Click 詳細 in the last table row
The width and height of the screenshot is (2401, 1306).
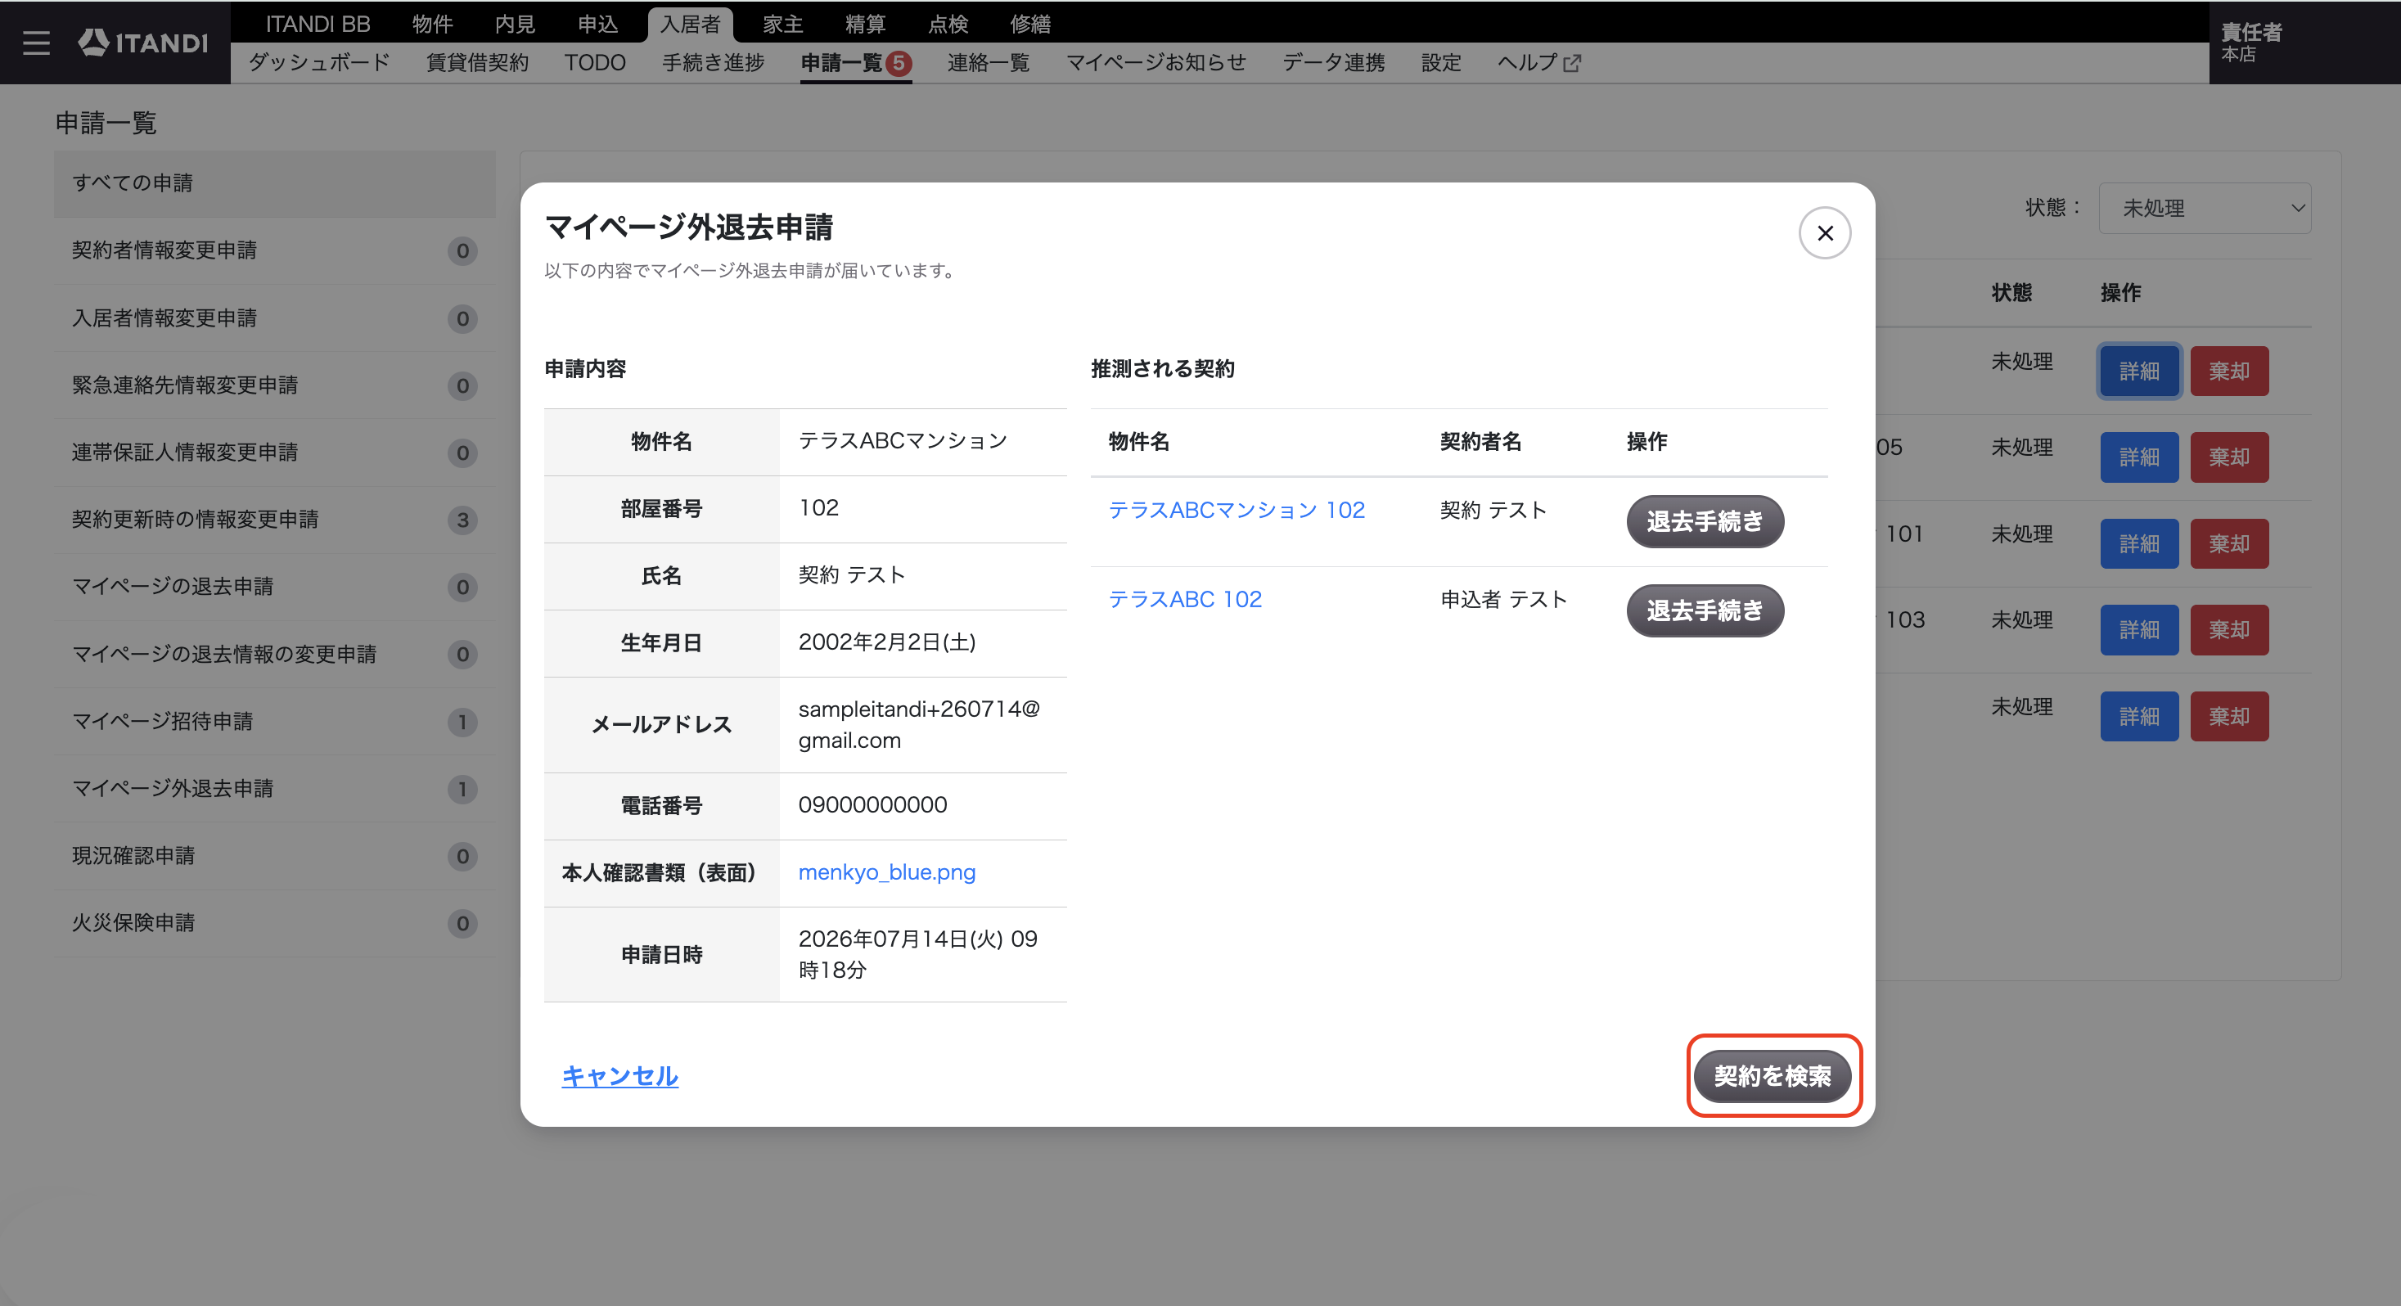2139,716
